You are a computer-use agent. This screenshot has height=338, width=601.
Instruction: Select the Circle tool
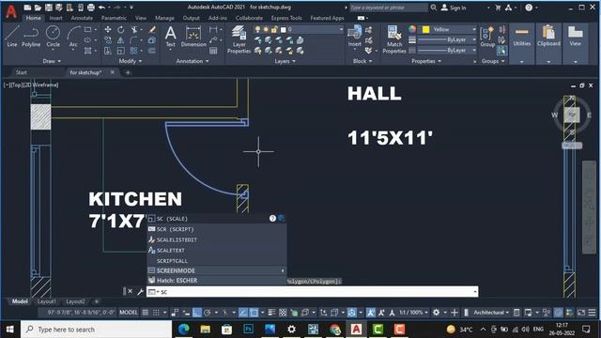tap(53, 37)
